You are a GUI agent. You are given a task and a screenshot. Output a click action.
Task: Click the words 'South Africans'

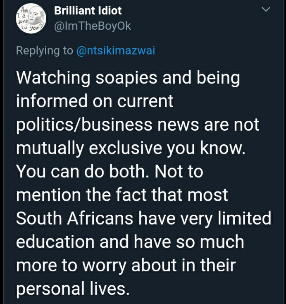tap(75, 218)
